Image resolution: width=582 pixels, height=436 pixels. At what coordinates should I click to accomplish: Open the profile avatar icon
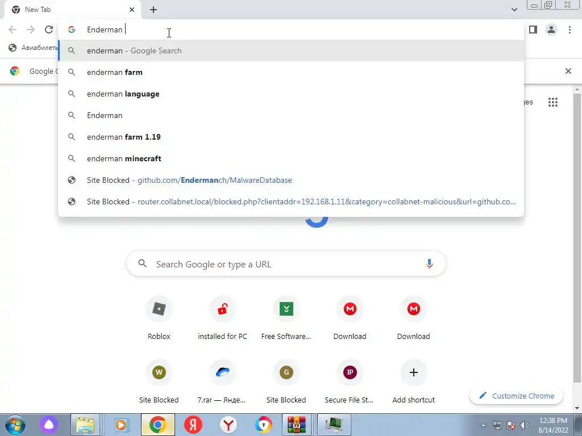(551, 30)
